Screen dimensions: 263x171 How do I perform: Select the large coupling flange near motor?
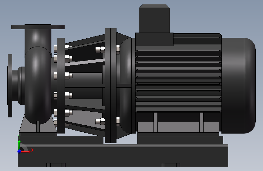(110, 86)
